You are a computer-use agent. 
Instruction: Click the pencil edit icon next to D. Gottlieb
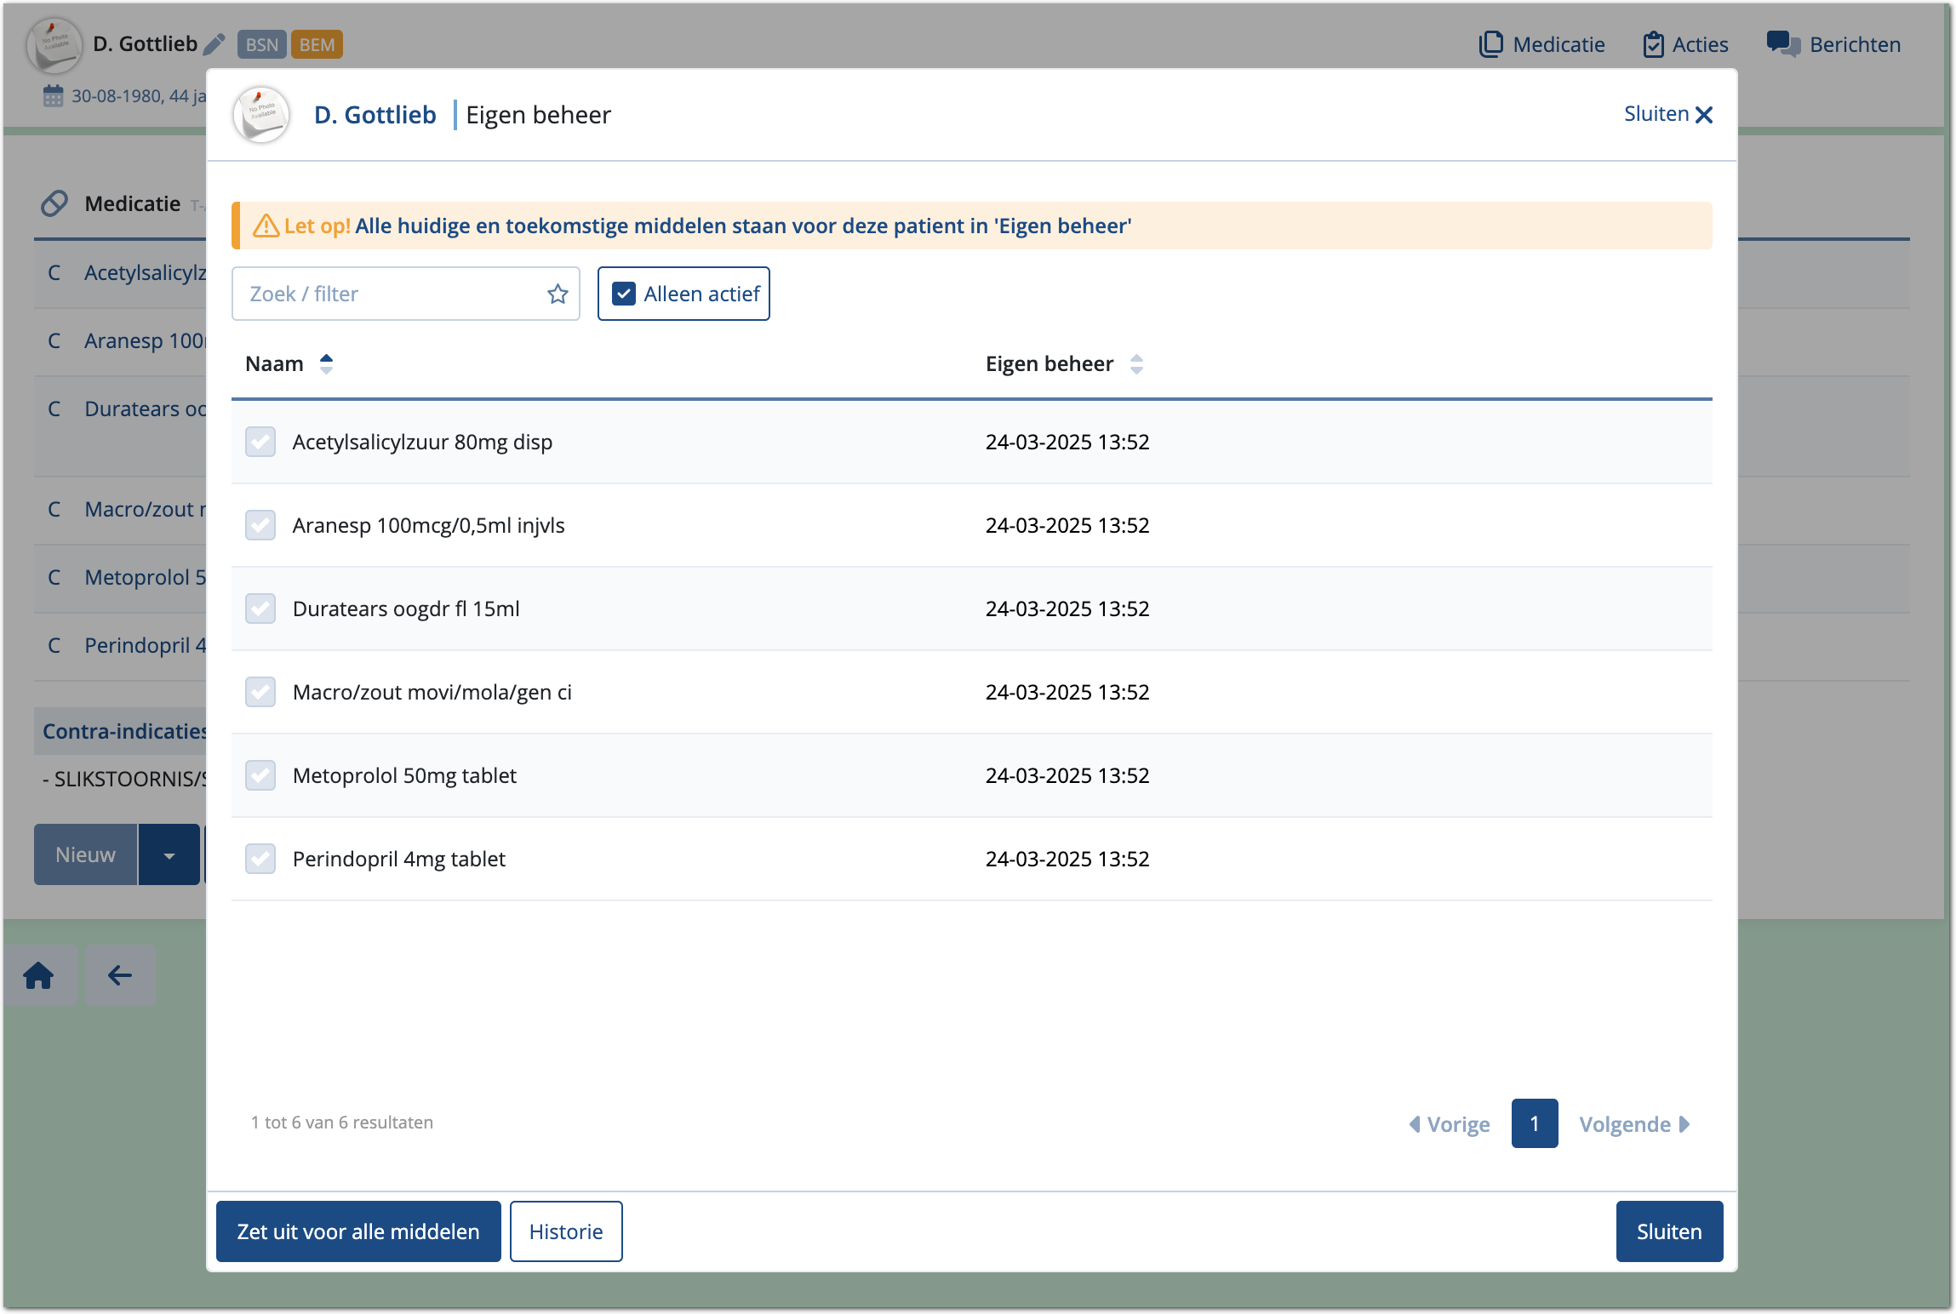(x=214, y=44)
